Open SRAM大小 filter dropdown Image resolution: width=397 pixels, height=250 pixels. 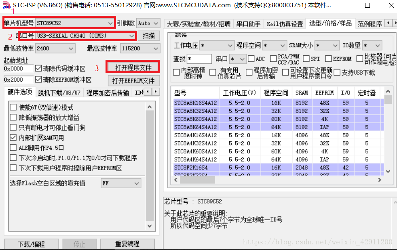[327, 46]
